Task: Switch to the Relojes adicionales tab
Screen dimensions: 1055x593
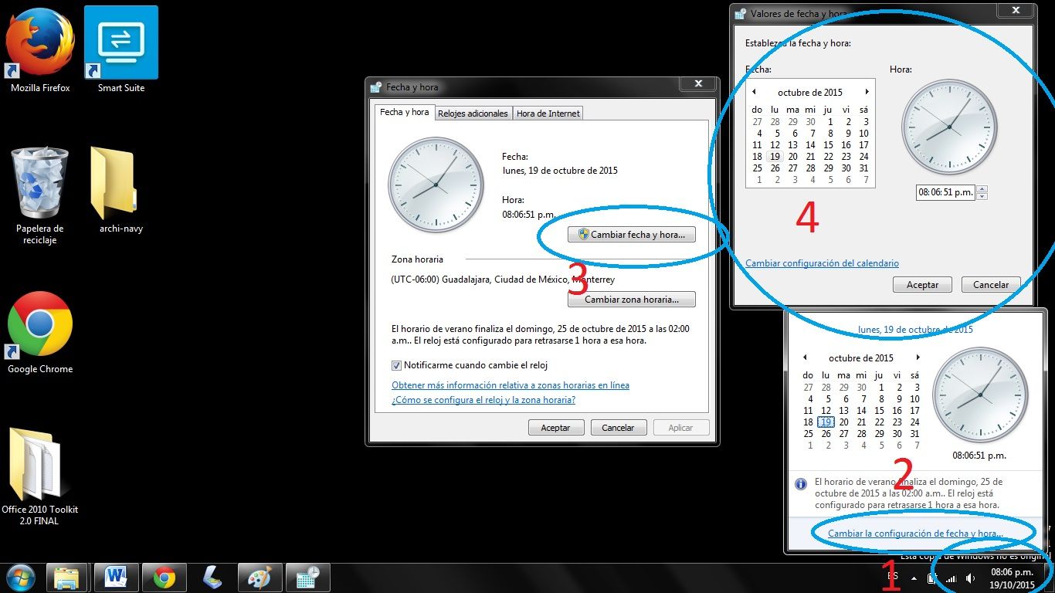Action: coord(473,114)
